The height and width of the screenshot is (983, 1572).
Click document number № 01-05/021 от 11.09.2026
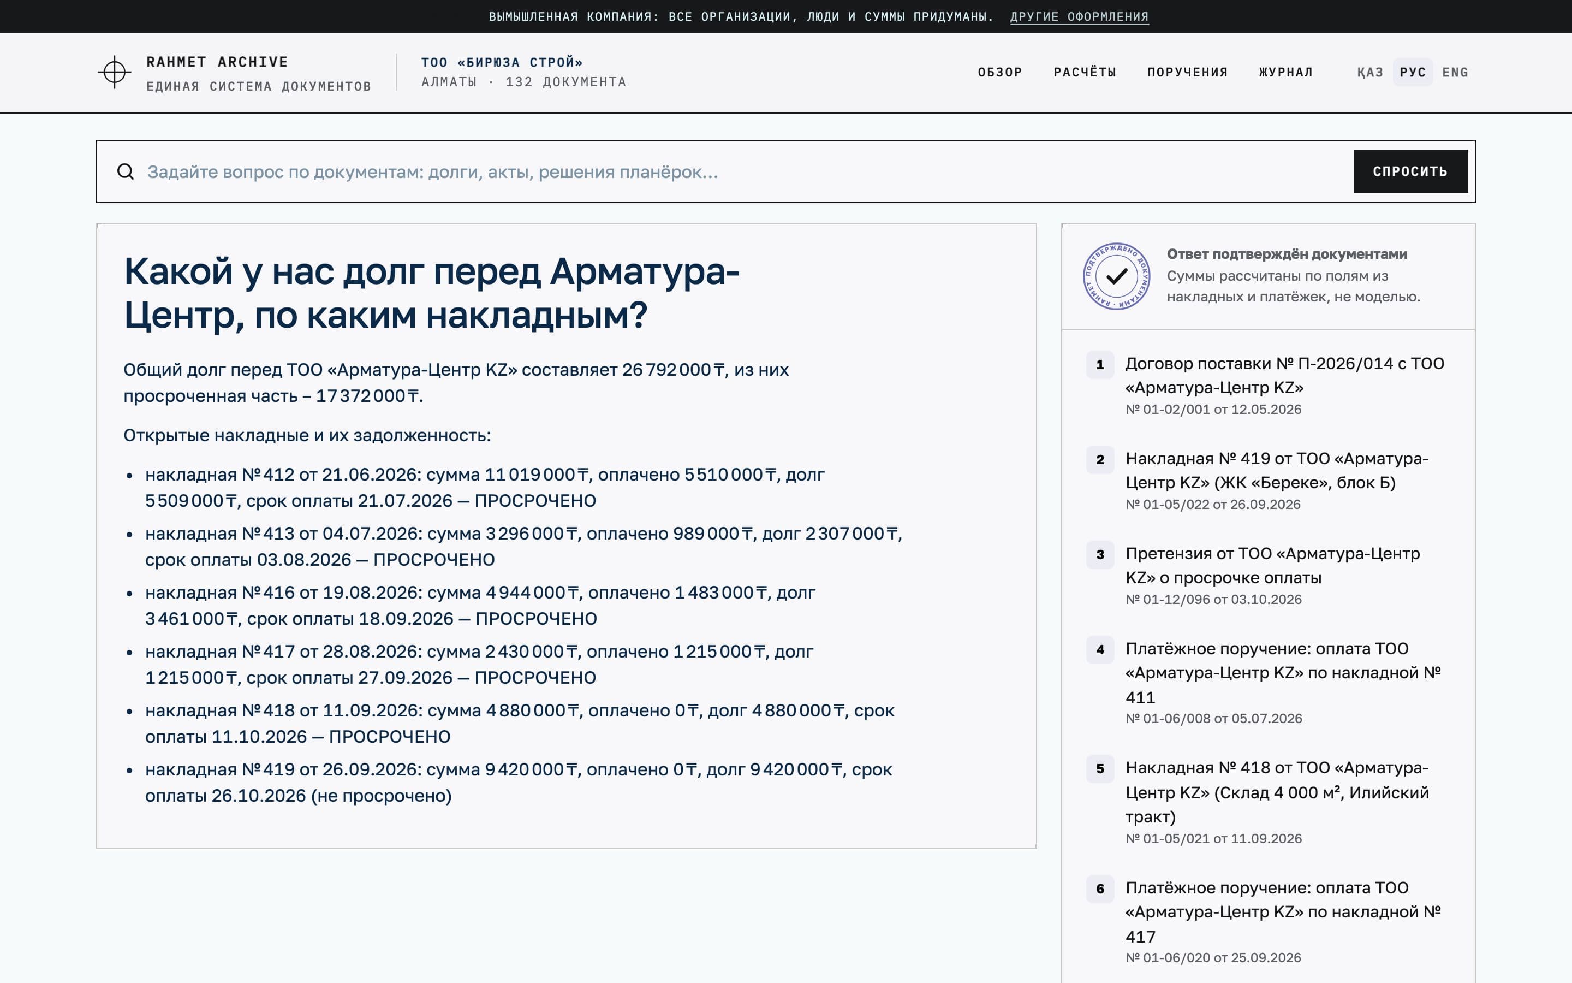[1213, 839]
